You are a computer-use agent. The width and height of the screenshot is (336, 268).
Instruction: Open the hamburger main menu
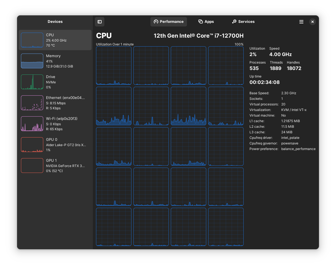[301, 22]
